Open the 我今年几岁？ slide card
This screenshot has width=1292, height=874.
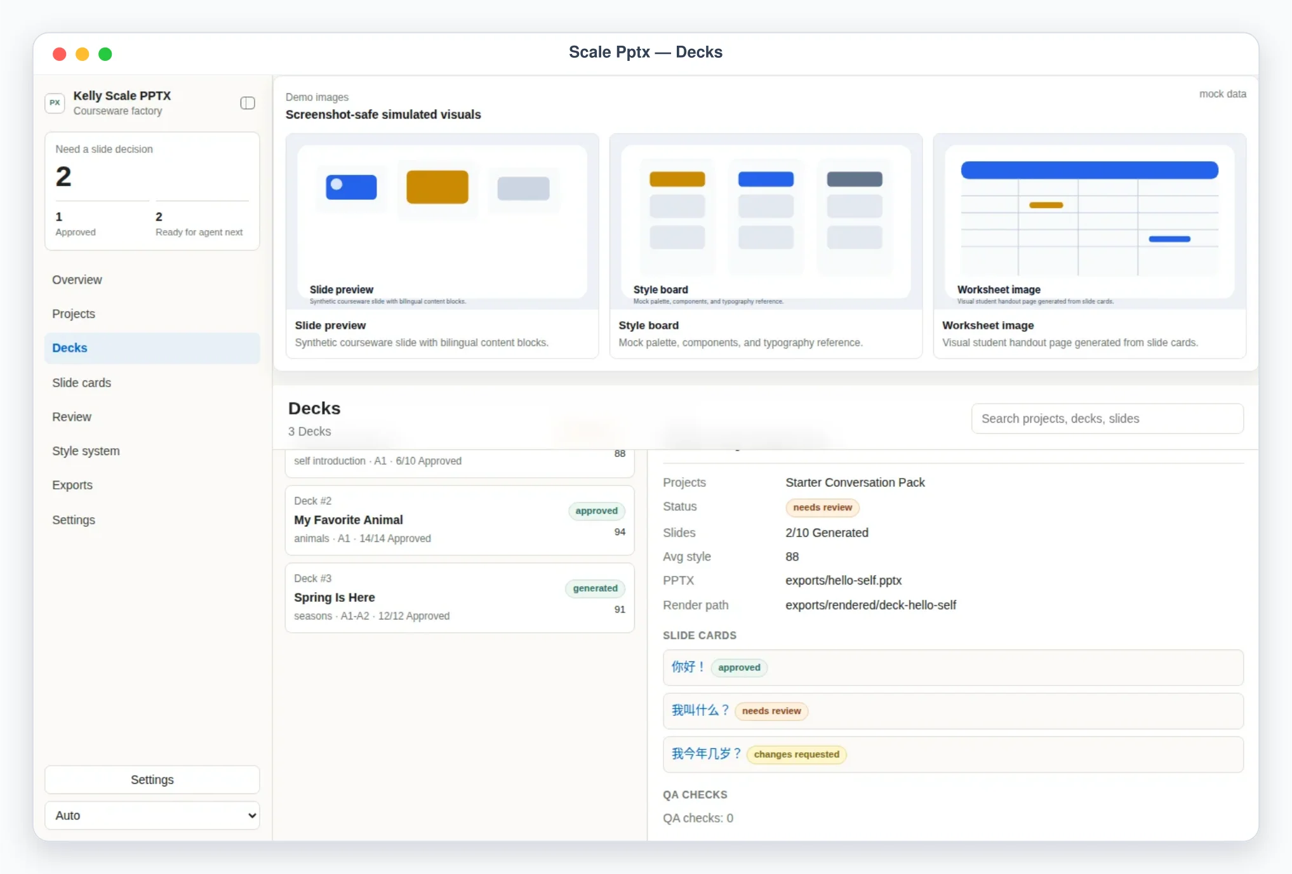click(x=953, y=755)
